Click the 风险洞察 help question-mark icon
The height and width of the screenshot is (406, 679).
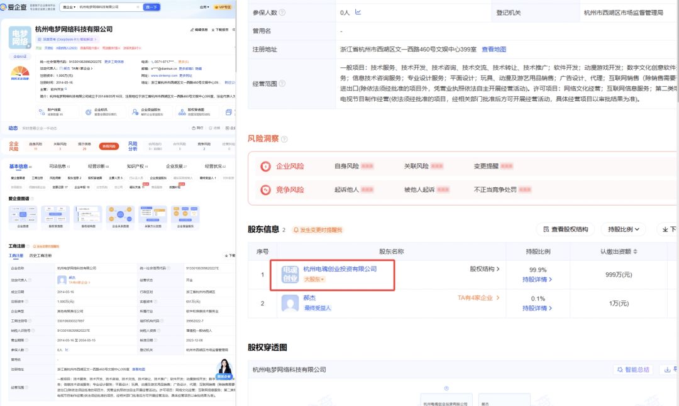coord(284,139)
